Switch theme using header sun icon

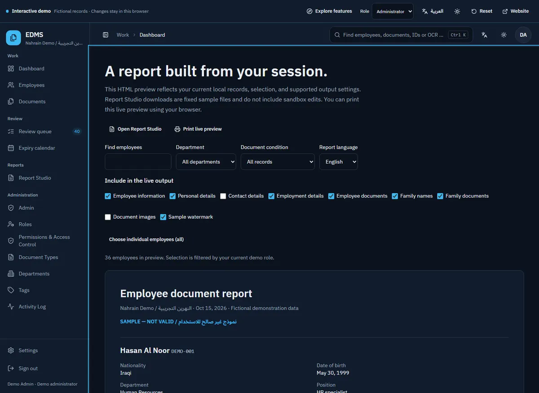(x=504, y=35)
